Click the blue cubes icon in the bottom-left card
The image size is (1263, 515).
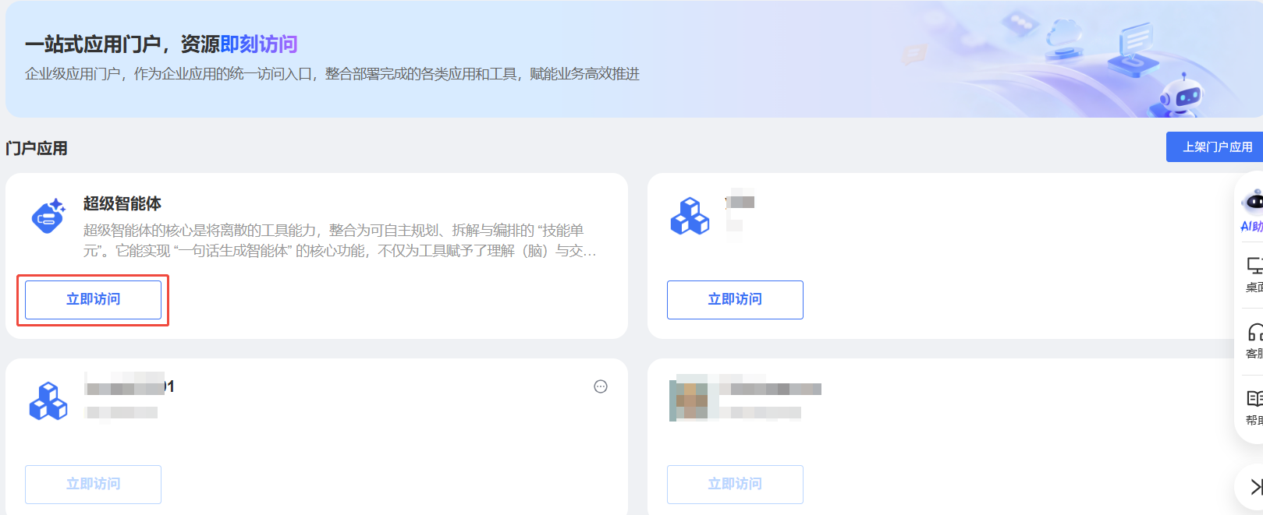[48, 400]
